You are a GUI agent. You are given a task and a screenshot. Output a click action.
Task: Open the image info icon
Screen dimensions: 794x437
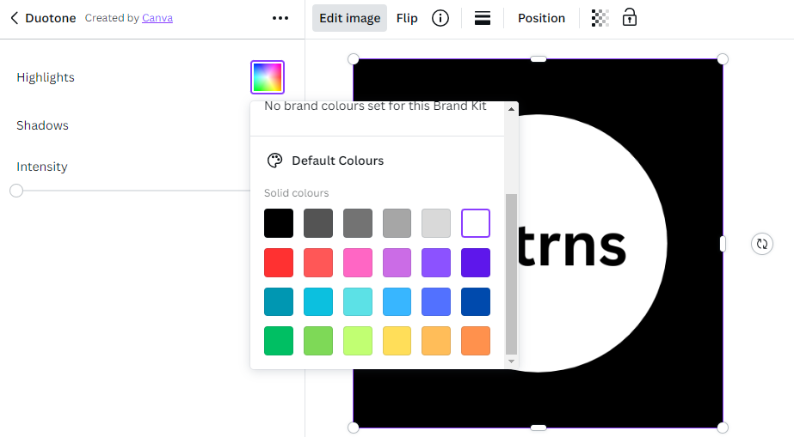click(x=440, y=18)
